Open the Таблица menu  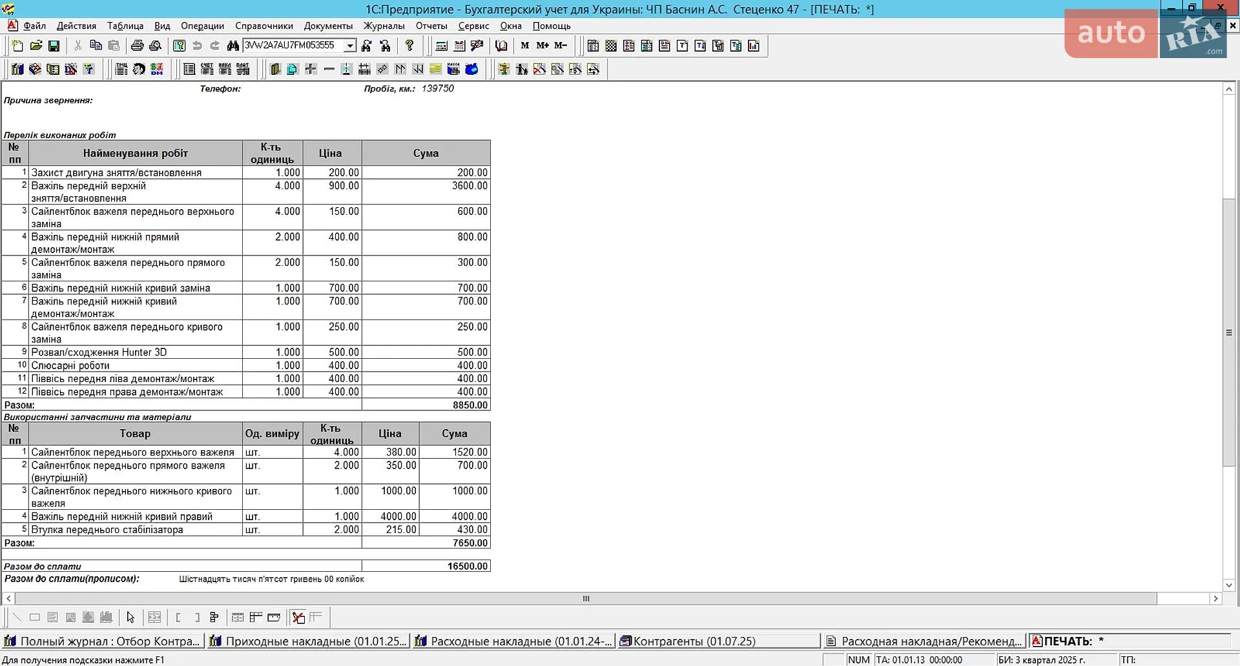pyautogui.click(x=125, y=26)
